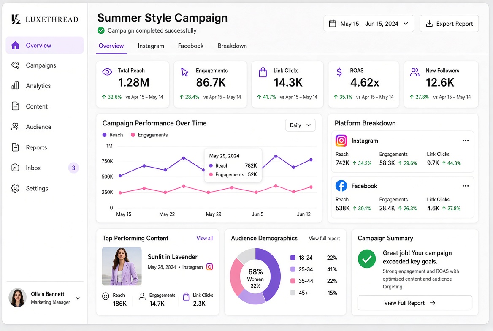Click the Total Reach eye icon
The height and width of the screenshot is (331, 493).
(x=107, y=72)
